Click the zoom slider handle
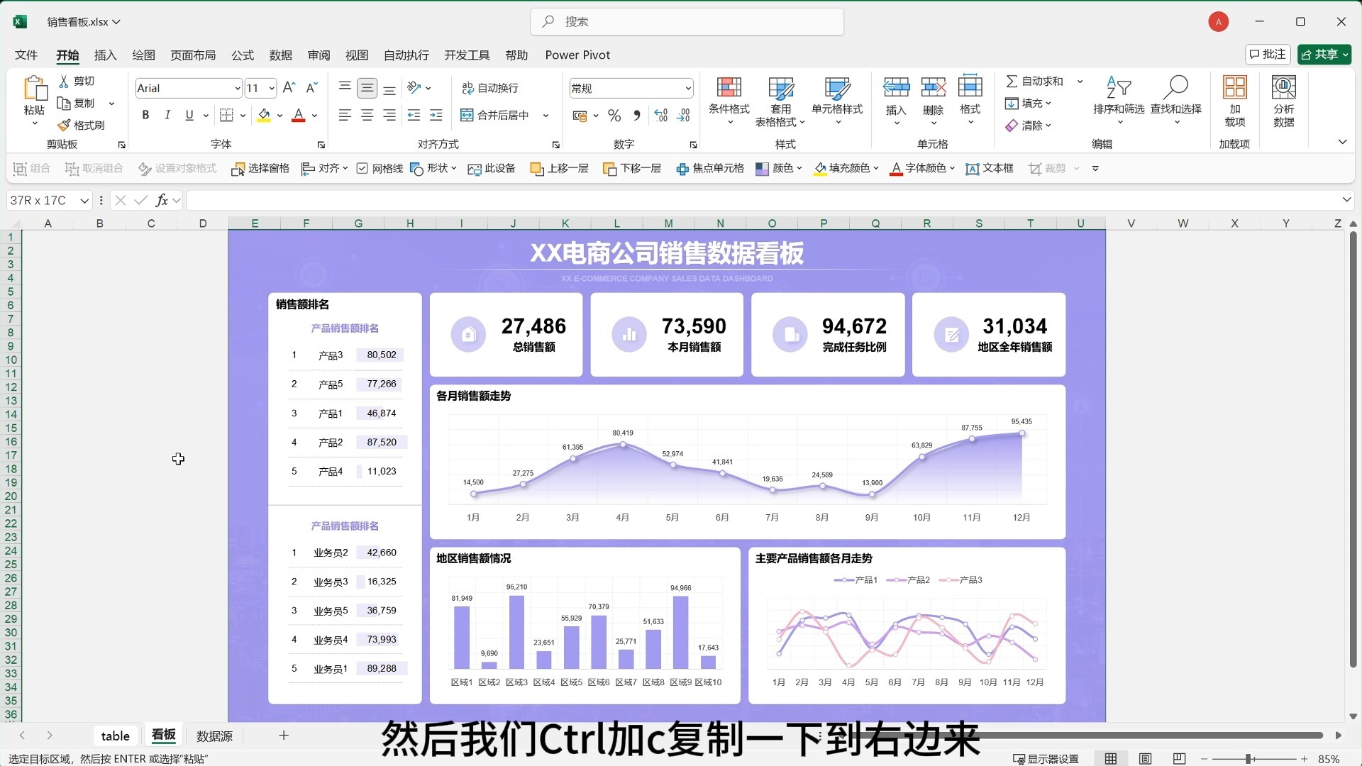The width and height of the screenshot is (1362, 766). coord(1248,759)
